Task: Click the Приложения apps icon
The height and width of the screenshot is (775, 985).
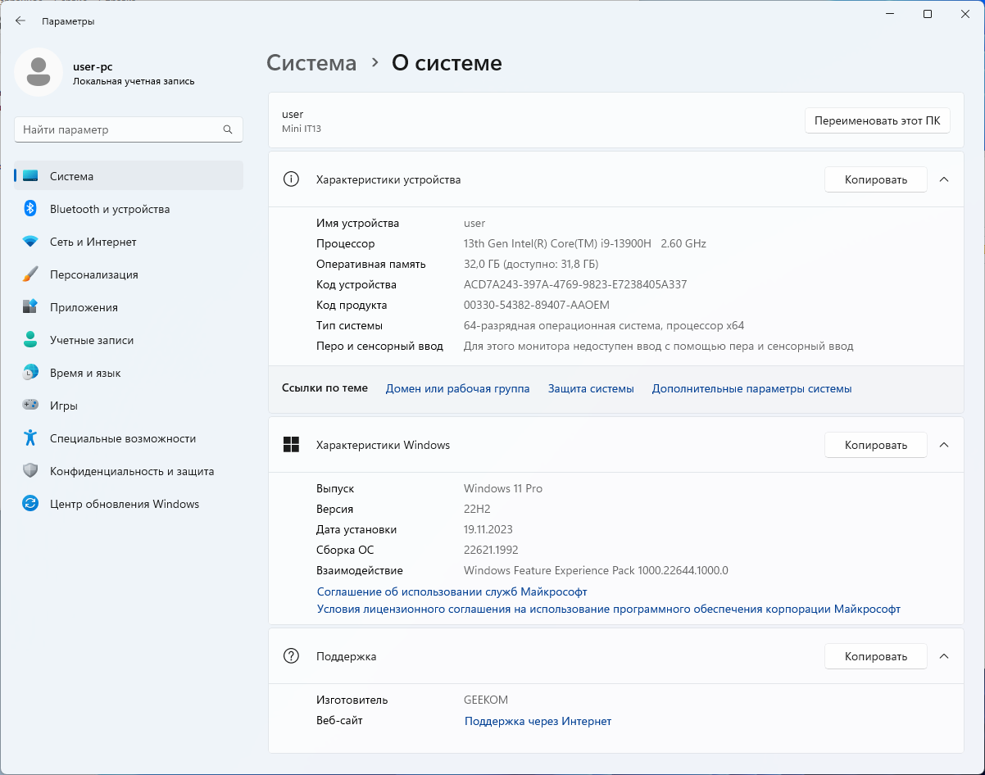Action: point(30,307)
